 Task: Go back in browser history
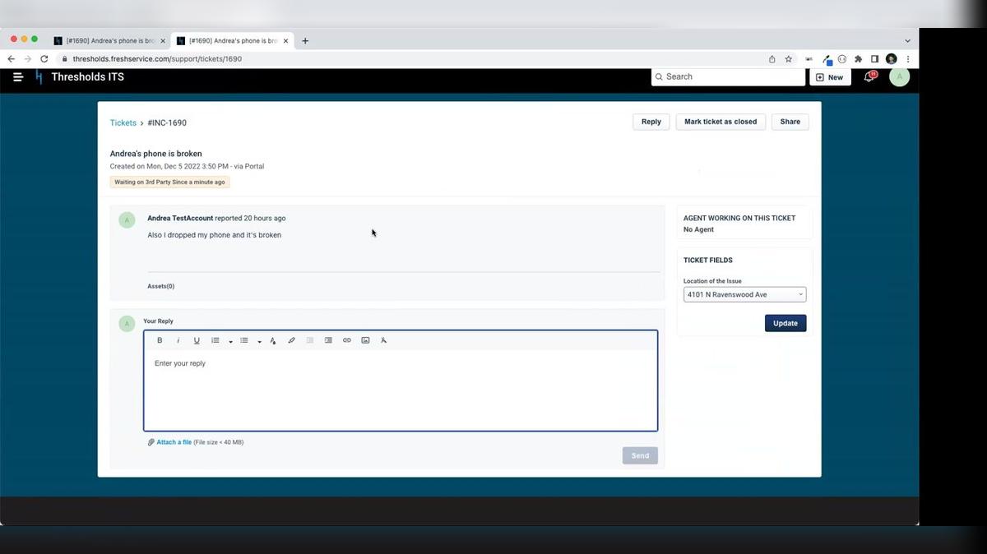coord(11,59)
